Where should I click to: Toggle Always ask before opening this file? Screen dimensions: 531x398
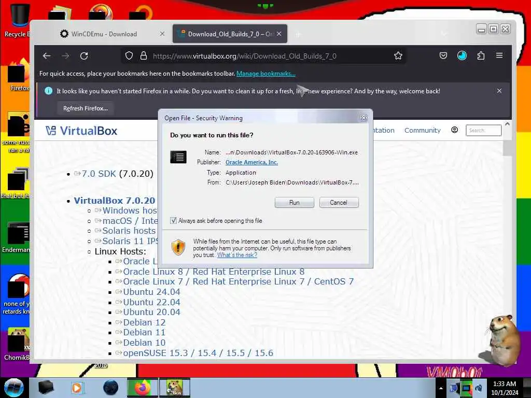tap(173, 221)
